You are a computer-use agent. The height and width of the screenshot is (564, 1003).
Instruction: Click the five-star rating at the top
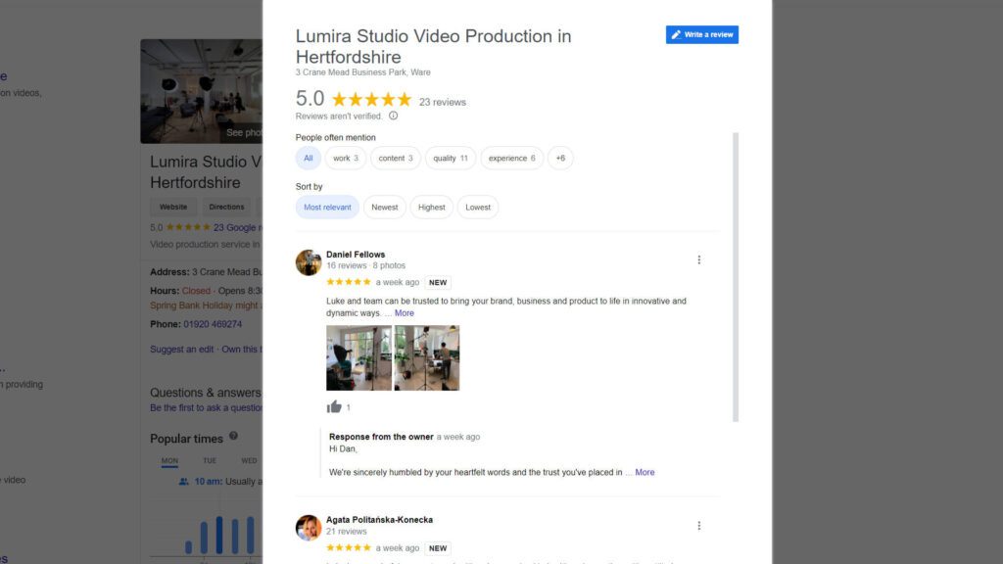pos(371,99)
